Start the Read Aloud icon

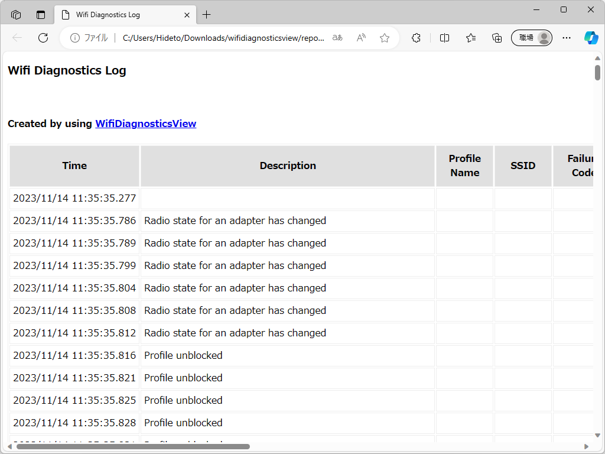[x=361, y=38]
